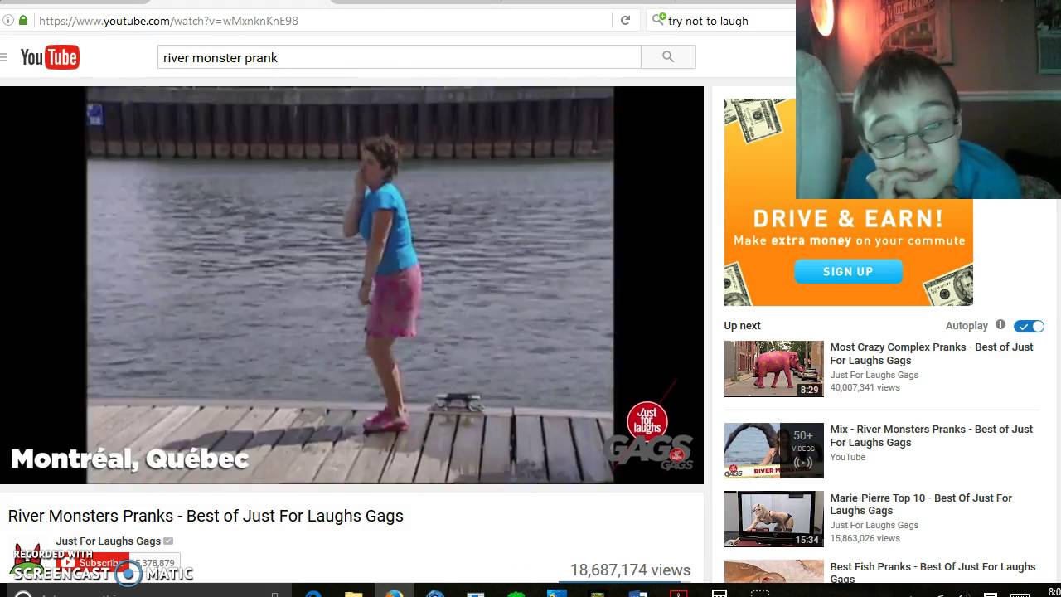Reload the current page
Viewport: 1061px width, 597px height.
626,21
